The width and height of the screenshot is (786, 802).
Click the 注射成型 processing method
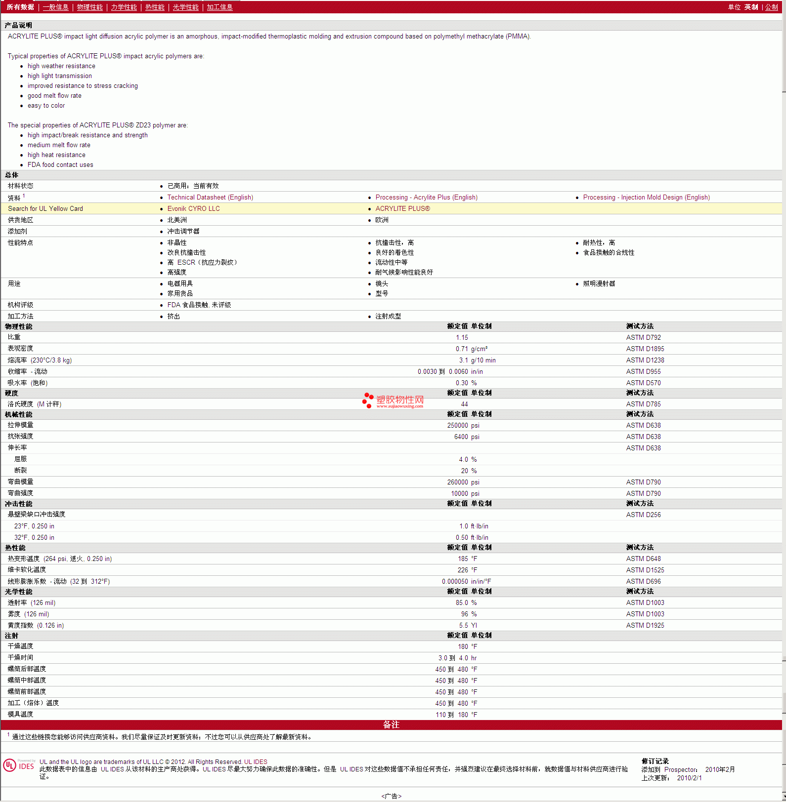pos(388,316)
